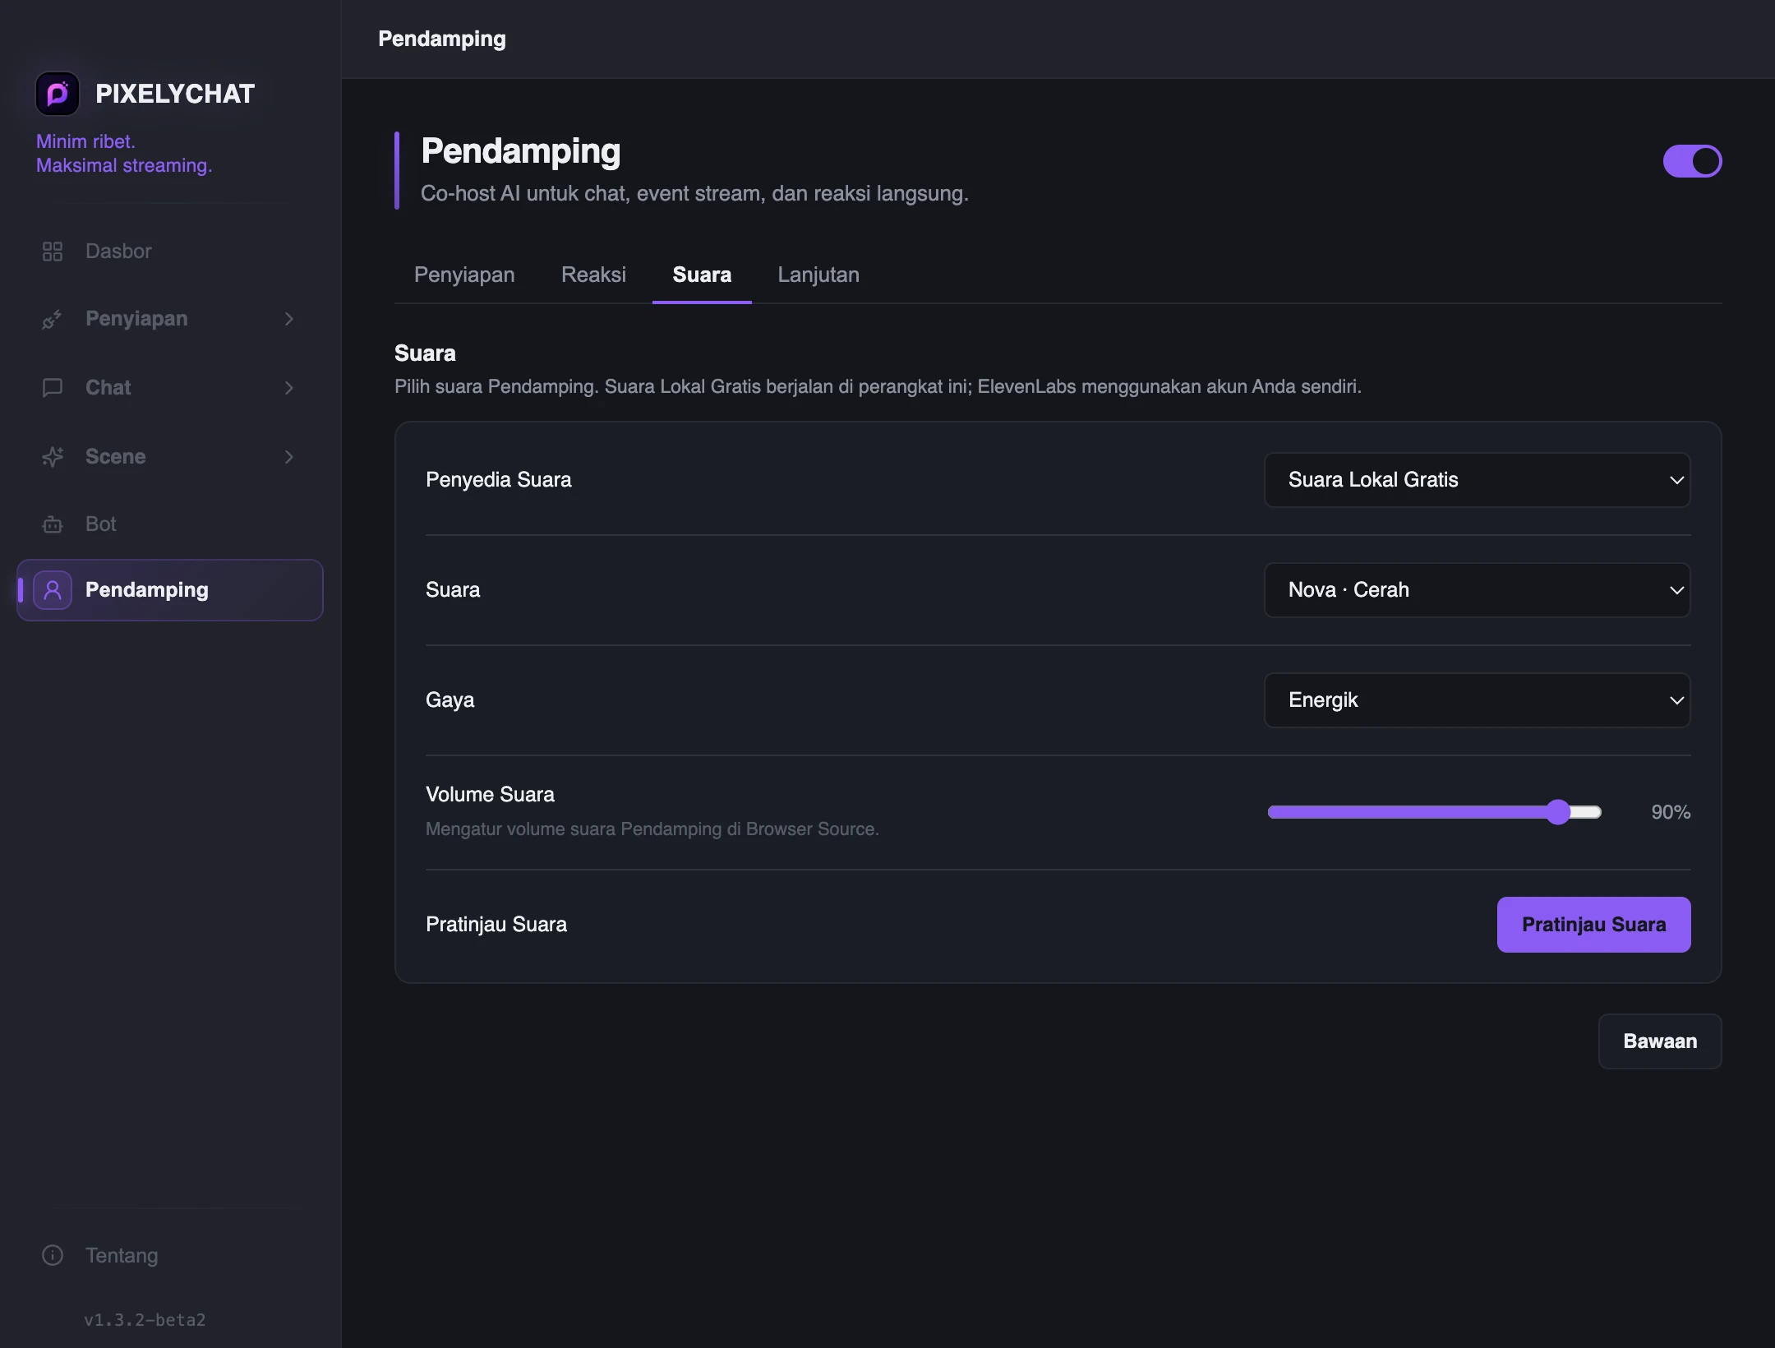Select the Suara tab
Viewport: 1775px width, 1348px height.
click(702, 275)
